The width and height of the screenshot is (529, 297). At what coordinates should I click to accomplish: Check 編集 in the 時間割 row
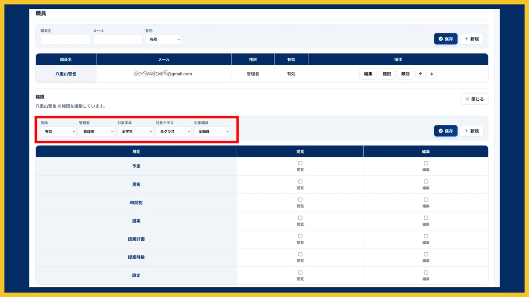426,200
